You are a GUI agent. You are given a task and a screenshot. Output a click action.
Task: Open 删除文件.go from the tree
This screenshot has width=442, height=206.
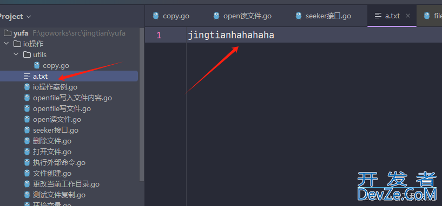[x=52, y=141]
